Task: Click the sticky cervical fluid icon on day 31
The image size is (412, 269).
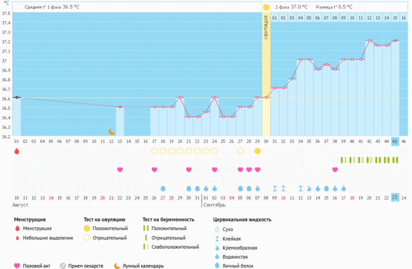Action: [275, 188]
